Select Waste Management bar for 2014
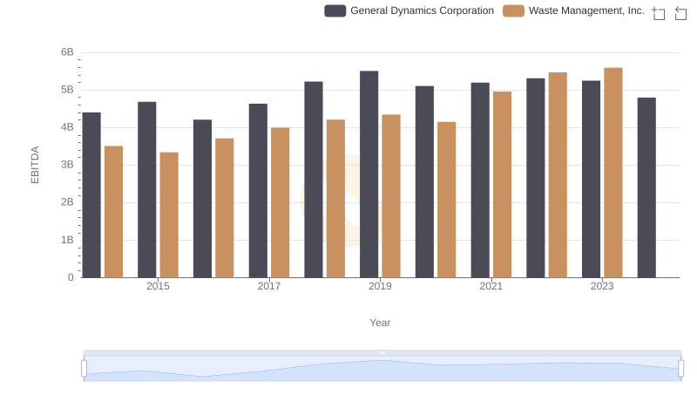This screenshot has width=697, height=402. coord(114,212)
